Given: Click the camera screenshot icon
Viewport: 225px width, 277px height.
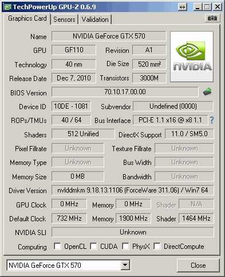Looking at the screenshot, I should pyautogui.click(x=212, y=18).
